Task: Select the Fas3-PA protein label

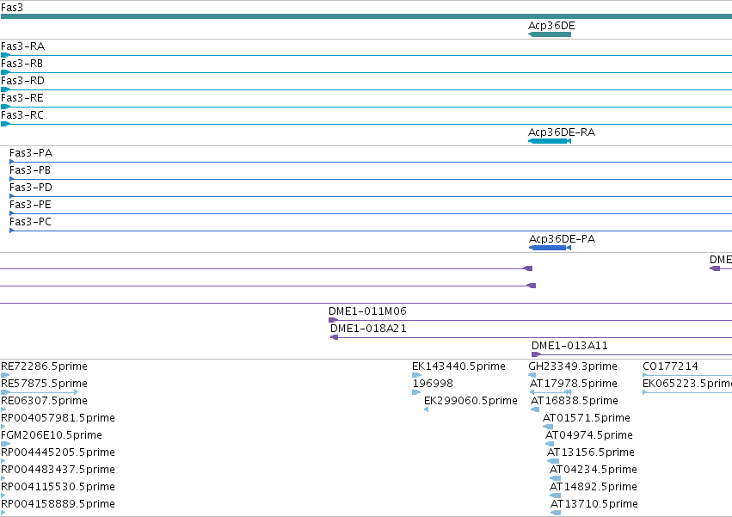Action: [31, 153]
